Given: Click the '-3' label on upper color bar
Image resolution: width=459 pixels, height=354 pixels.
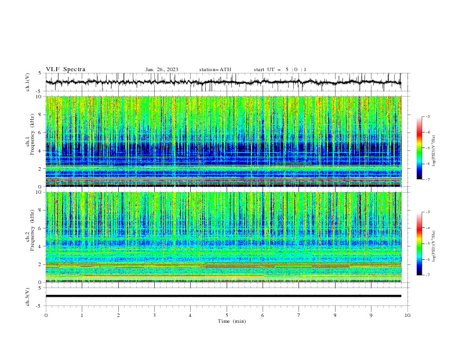Looking at the screenshot, I should point(427,116).
